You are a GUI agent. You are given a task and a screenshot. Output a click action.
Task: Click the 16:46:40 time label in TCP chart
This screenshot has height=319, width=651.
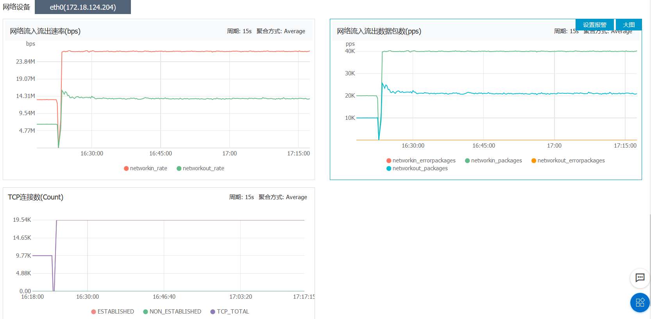(164, 297)
